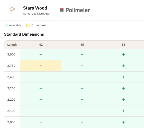Click the 42 column header
The width and height of the screenshot is (144, 128).
[41, 45]
